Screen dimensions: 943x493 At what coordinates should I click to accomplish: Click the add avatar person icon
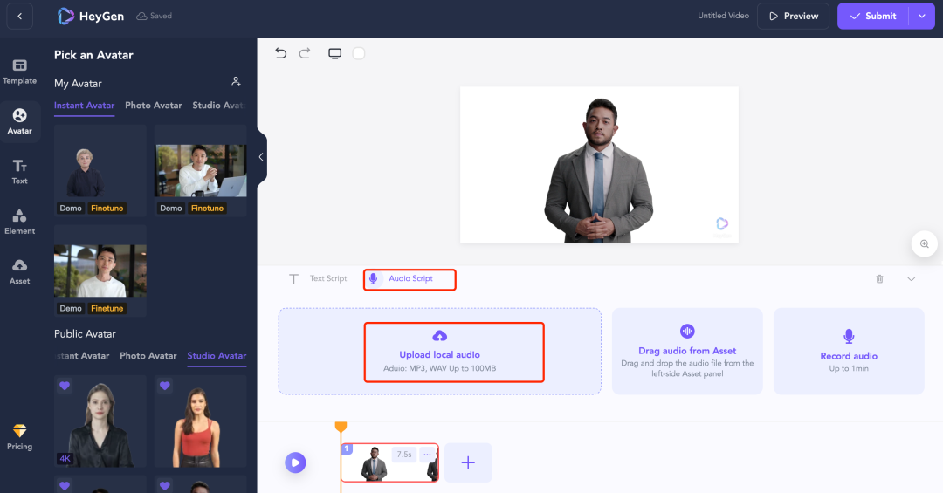(x=236, y=81)
